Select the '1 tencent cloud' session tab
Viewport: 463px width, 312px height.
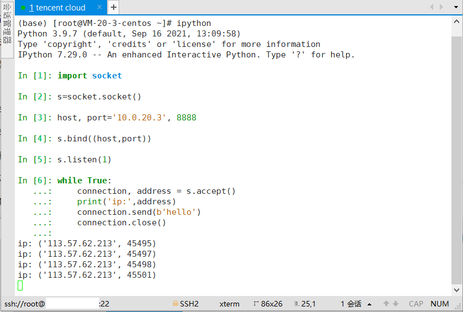point(61,8)
